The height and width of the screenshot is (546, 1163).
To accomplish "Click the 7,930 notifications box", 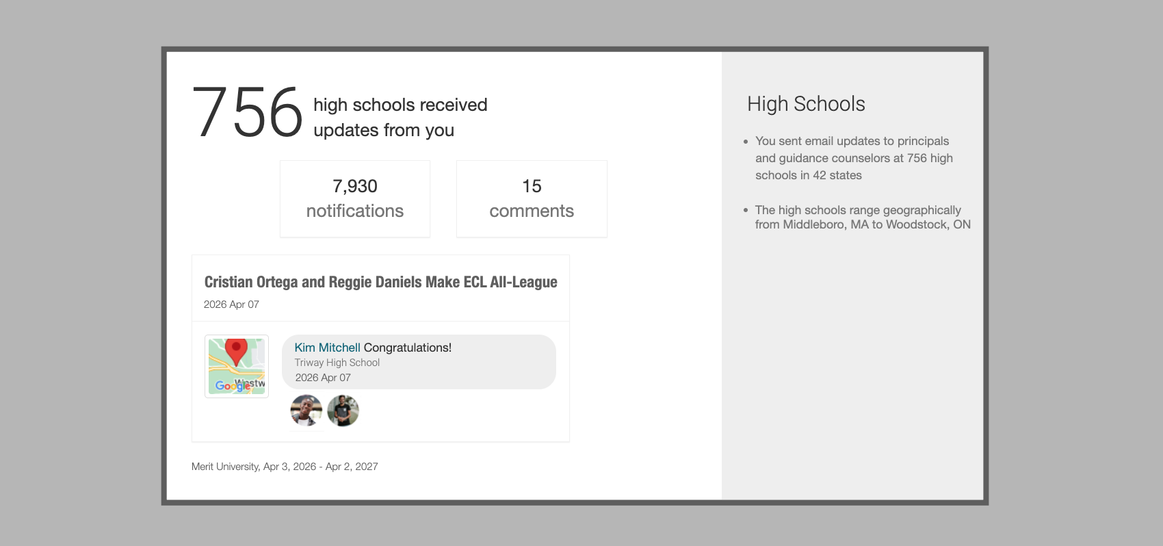I will [354, 198].
